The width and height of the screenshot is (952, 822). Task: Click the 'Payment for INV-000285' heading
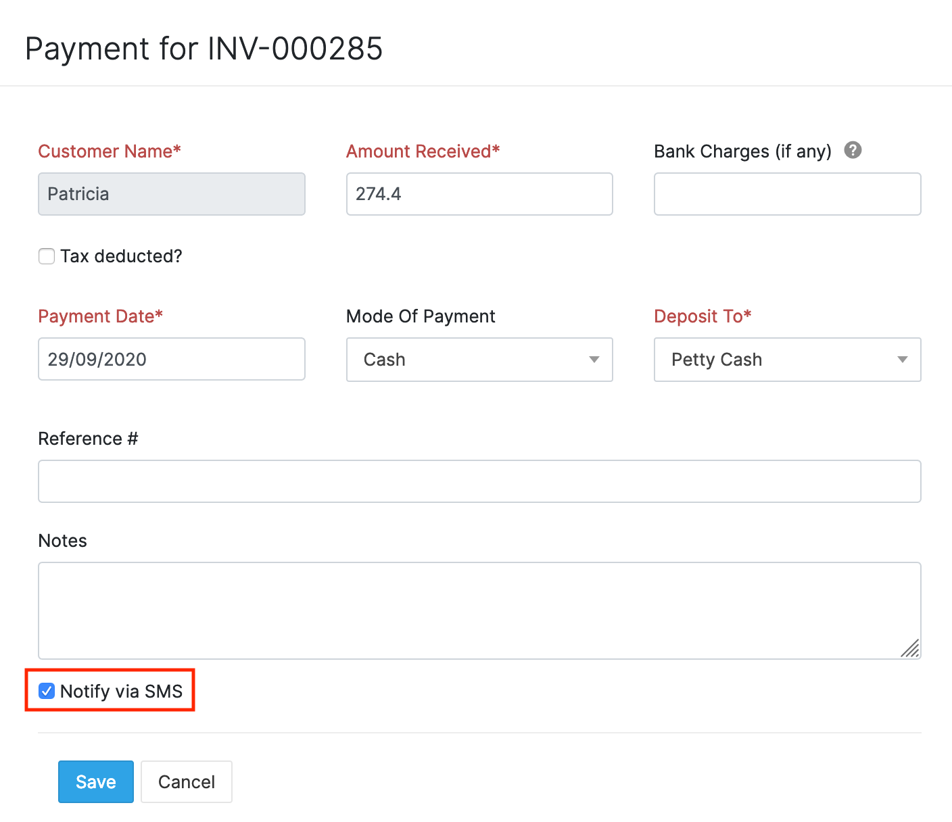[x=204, y=49]
